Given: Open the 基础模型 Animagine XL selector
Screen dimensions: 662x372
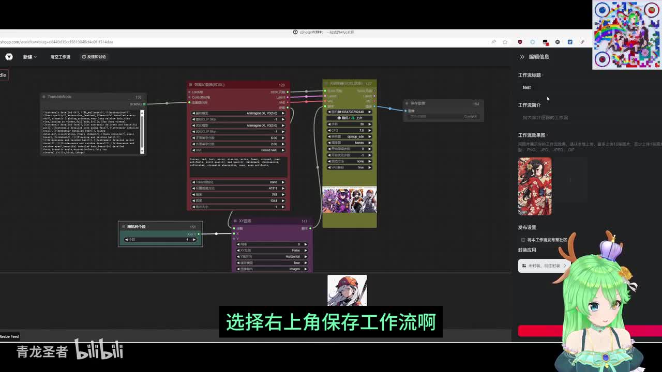Looking at the screenshot, I should (x=238, y=113).
